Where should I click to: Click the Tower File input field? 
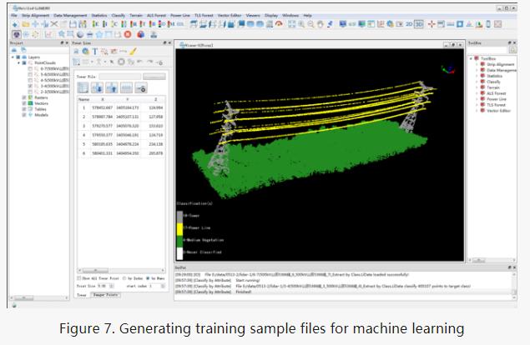click(120, 77)
